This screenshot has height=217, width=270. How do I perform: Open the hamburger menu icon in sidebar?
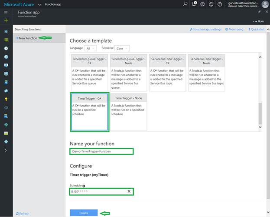point(6,13)
